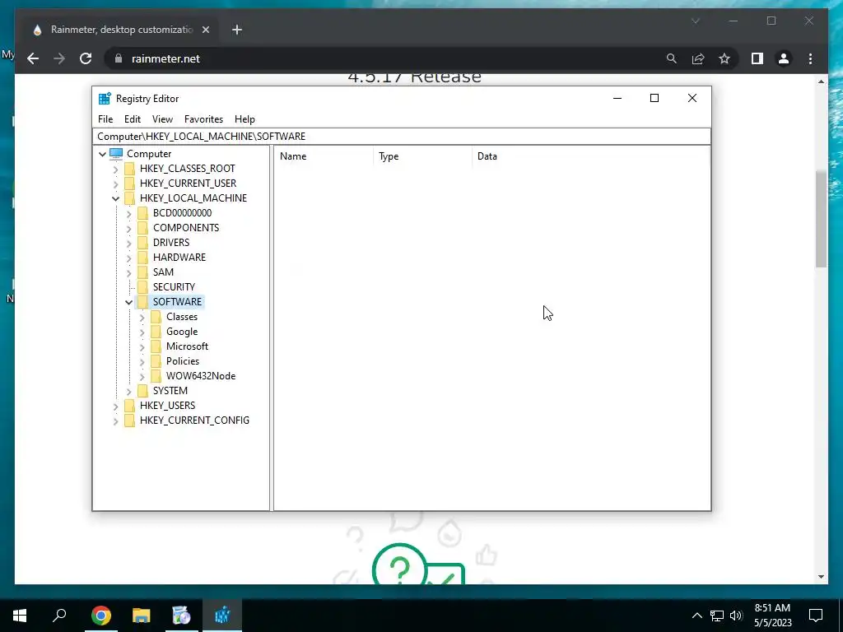This screenshot has width=843, height=632.
Task: Select the HKEY_CURRENT_CONFIG tree label
Action: coord(194,421)
